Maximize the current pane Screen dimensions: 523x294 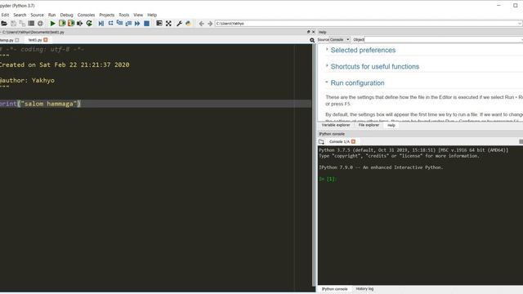coord(159,24)
